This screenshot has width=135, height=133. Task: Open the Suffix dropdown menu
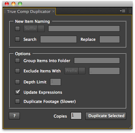click(34, 29)
